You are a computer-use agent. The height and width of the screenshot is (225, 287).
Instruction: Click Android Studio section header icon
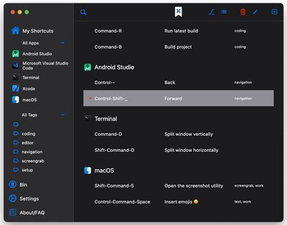tap(88, 67)
